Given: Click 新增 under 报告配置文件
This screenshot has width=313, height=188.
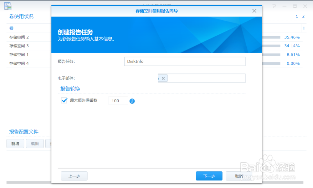Looking at the screenshot, I should tap(15, 144).
